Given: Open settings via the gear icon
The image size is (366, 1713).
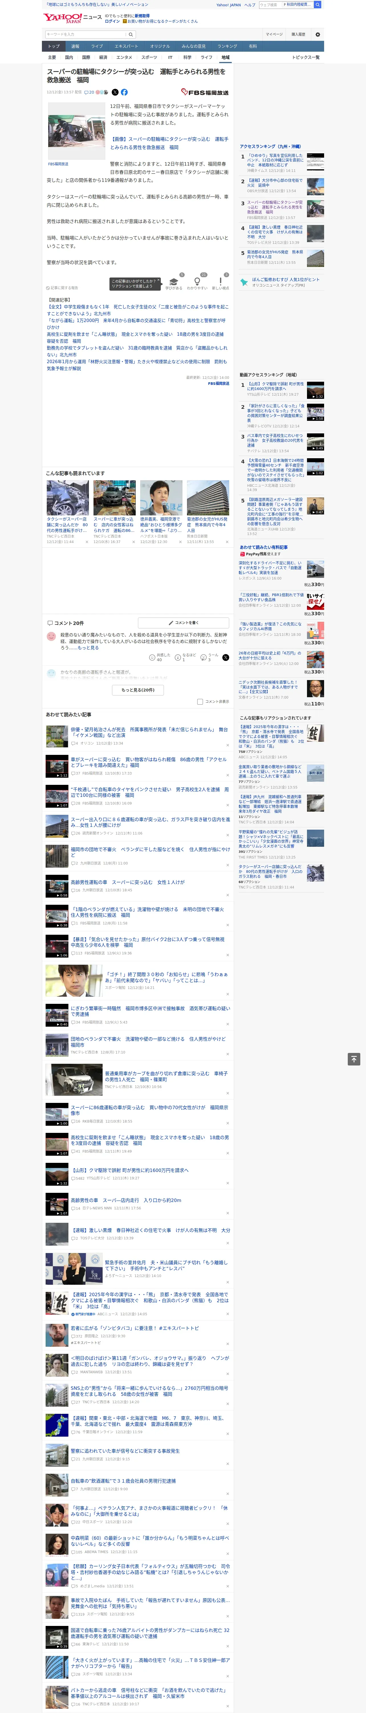Looking at the screenshot, I should pyautogui.click(x=318, y=34).
